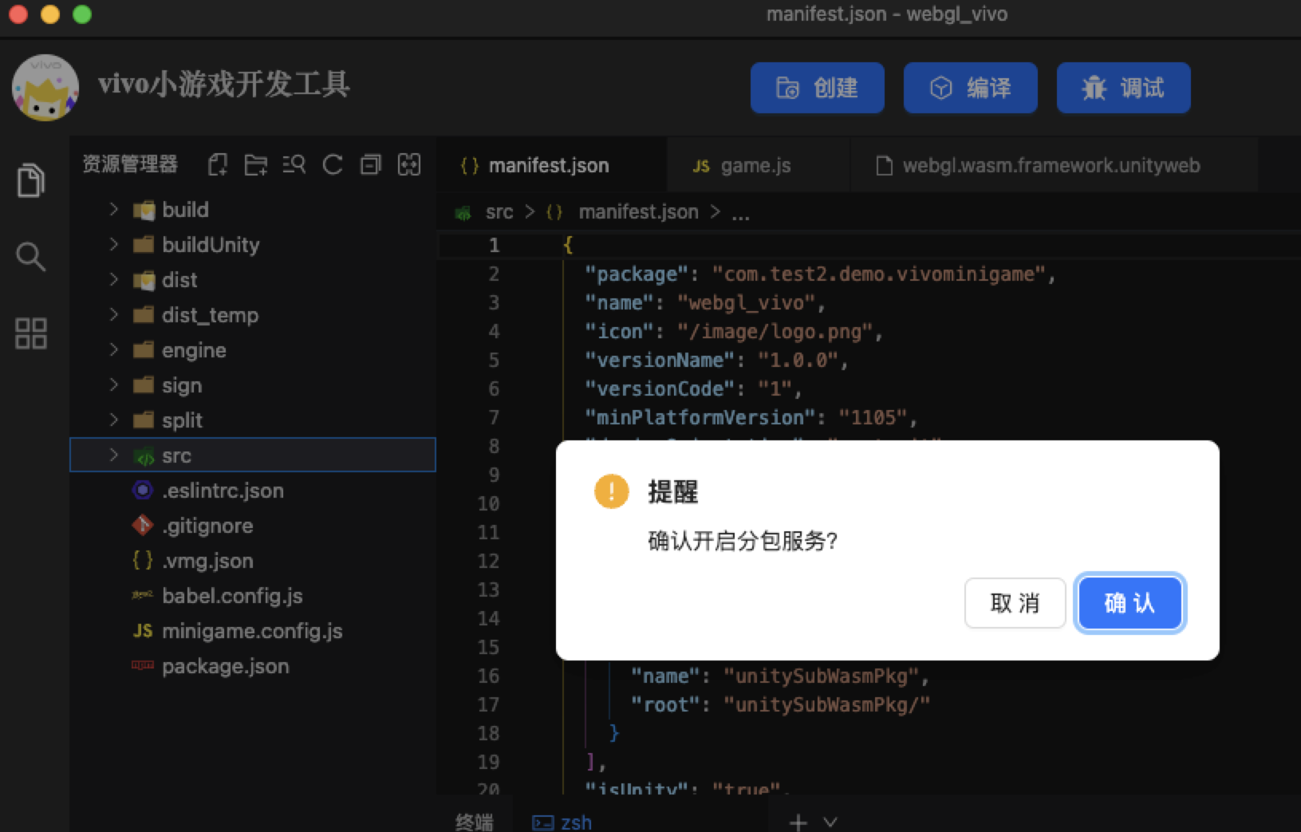1301x832 pixels.
Task: Click the ESLint icon beside .eslintrc.json
Action: 143,490
